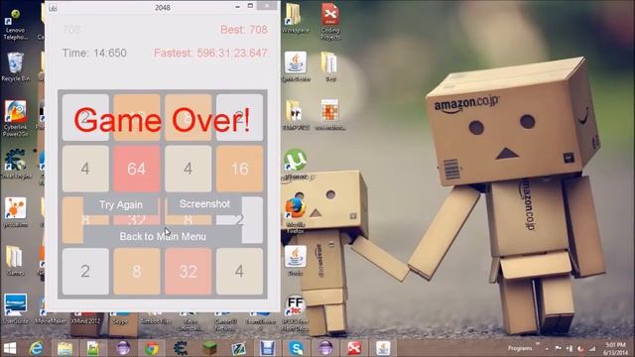The image size is (635, 357).
Task: Click the 2048 window title
Action: coord(162,7)
